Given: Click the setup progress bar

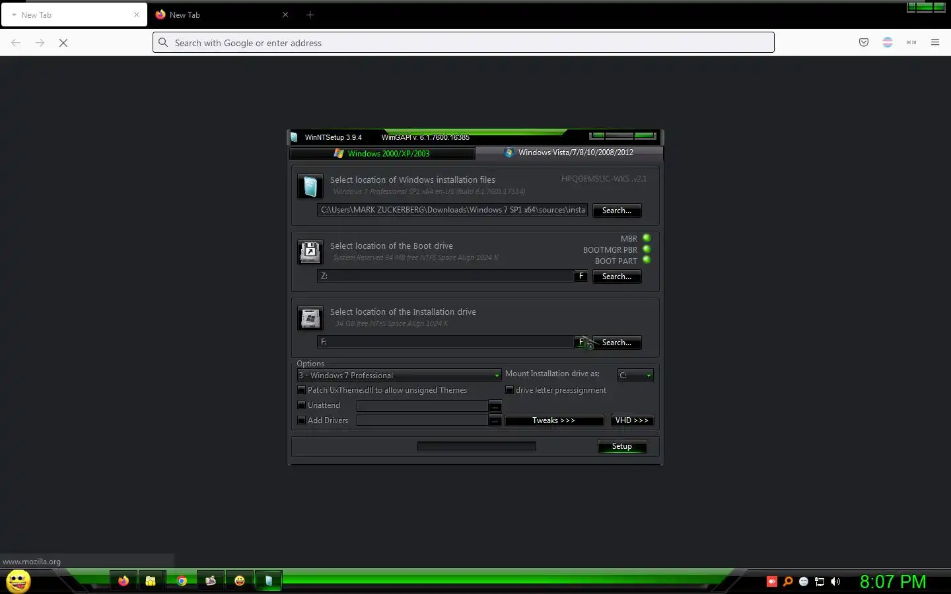Looking at the screenshot, I should [476, 447].
